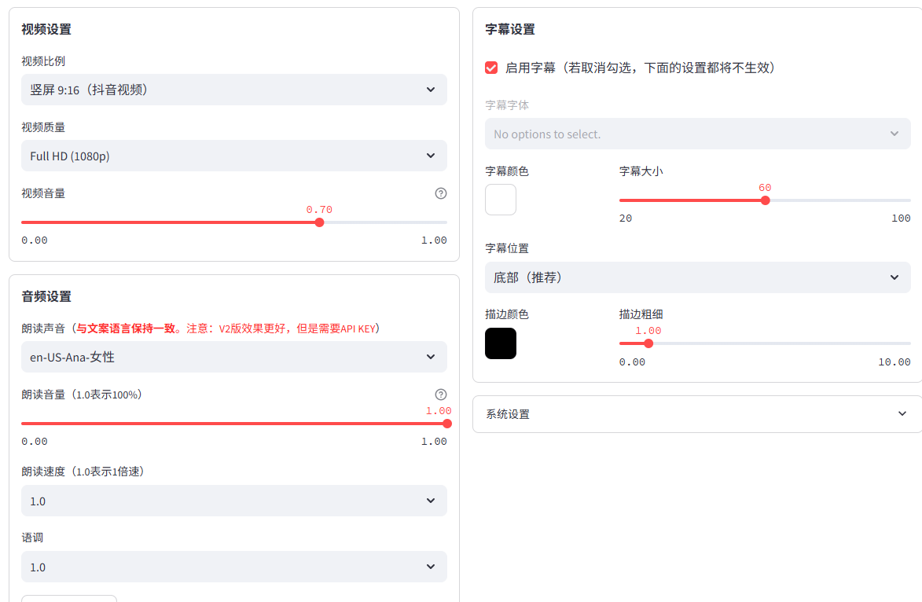Image resolution: width=922 pixels, height=602 pixels.
Task: Click the 音频设置 section heading
Action: click(46, 296)
